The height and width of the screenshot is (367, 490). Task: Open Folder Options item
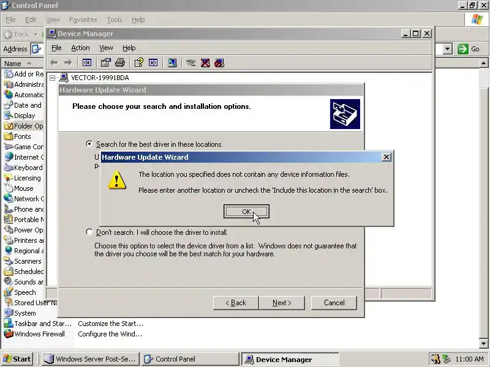[x=23, y=126]
